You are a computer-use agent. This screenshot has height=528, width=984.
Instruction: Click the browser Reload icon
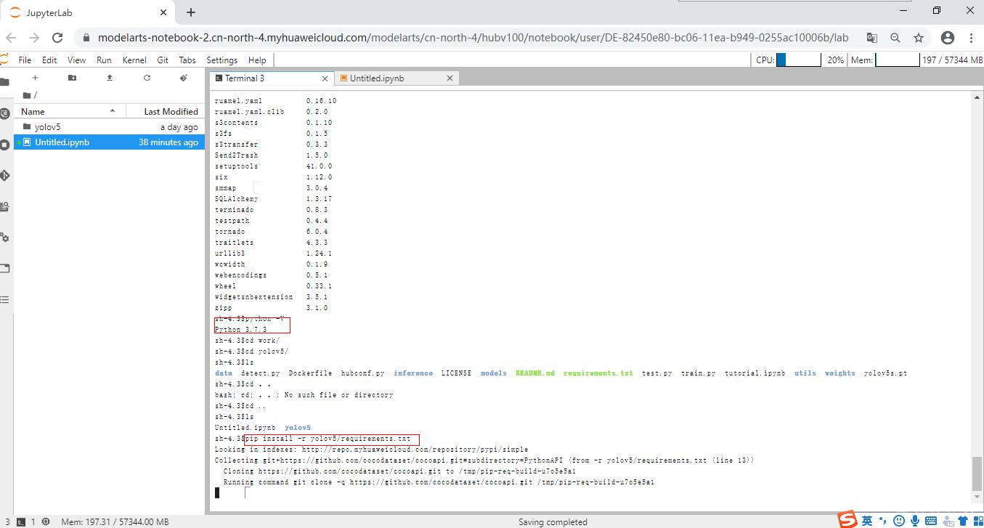coord(58,38)
